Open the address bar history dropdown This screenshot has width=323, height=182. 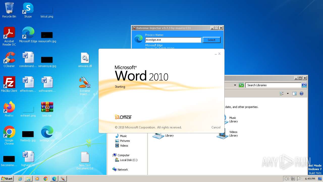click(235, 85)
